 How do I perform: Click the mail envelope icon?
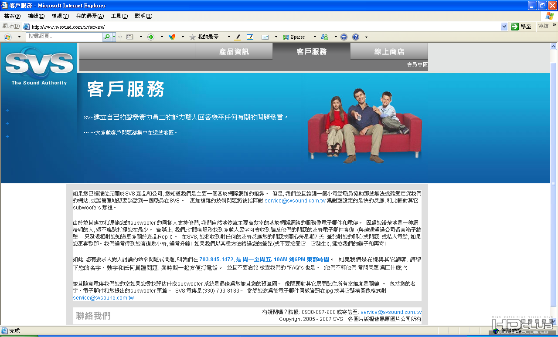point(265,37)
